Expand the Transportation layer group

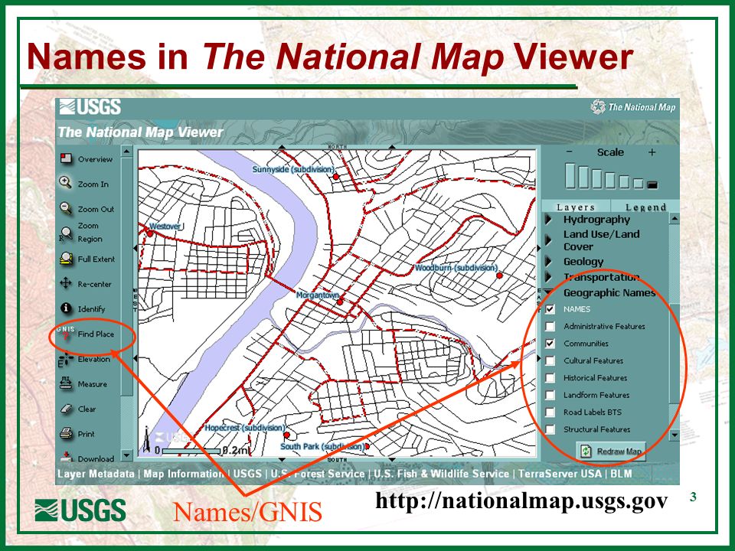[548, 277]
